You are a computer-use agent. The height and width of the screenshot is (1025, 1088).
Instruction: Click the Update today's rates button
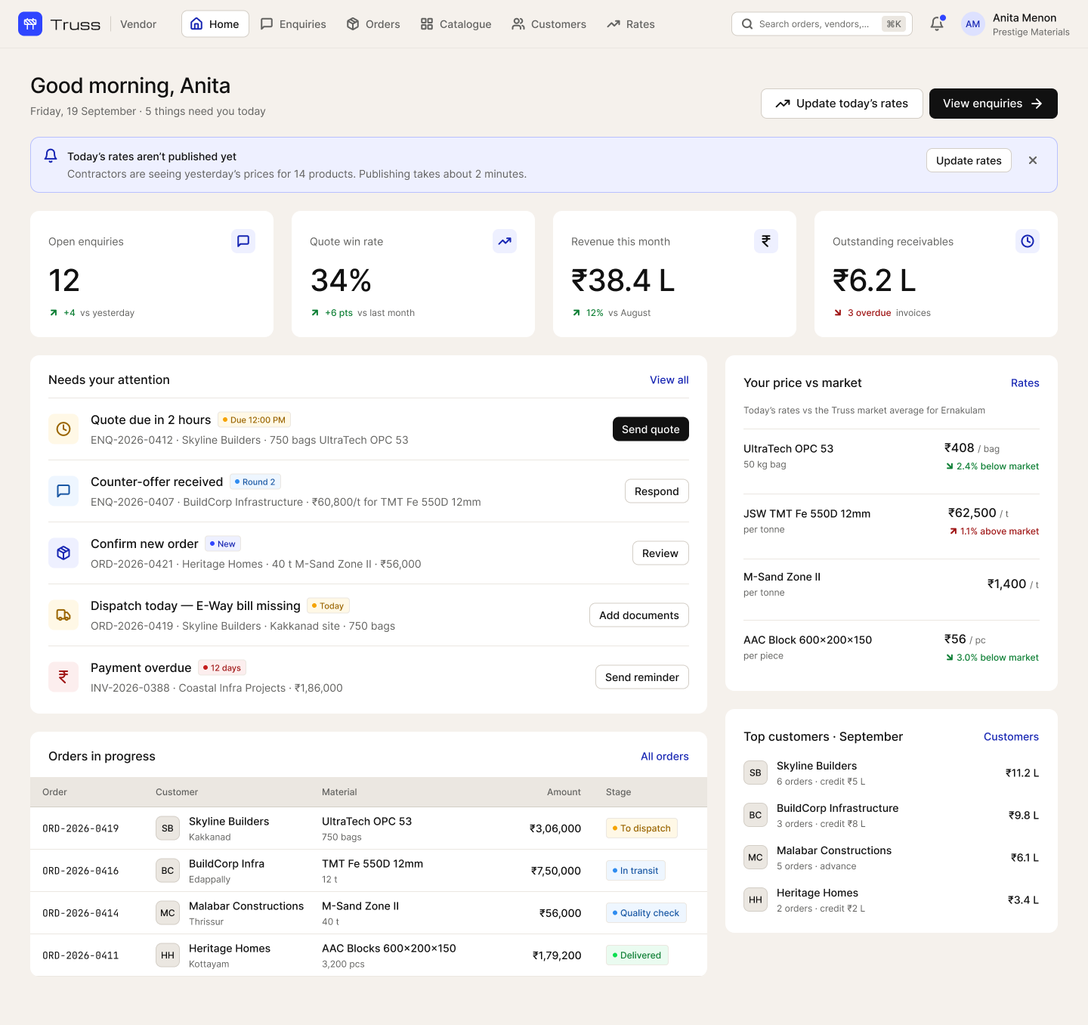click(842, 104)
